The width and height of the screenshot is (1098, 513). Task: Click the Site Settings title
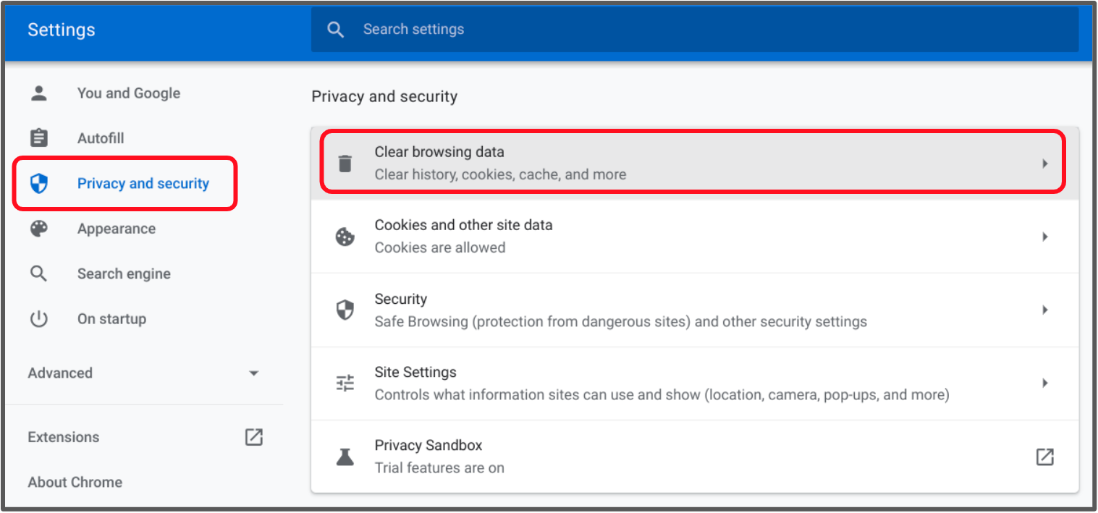point(415,372)
